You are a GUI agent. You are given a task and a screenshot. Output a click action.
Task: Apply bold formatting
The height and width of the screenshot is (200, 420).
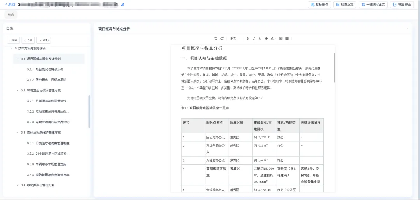pyautogui.click(x=248, y=38)
